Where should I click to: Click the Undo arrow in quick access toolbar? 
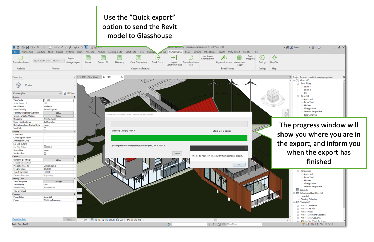38,47
